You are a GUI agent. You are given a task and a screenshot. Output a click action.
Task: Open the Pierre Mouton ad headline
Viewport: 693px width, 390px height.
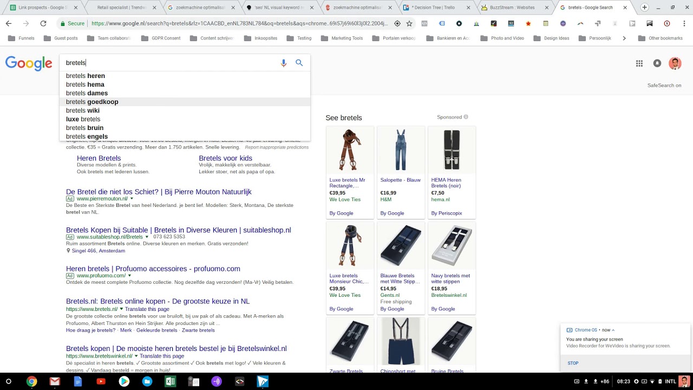coord(159,192)
